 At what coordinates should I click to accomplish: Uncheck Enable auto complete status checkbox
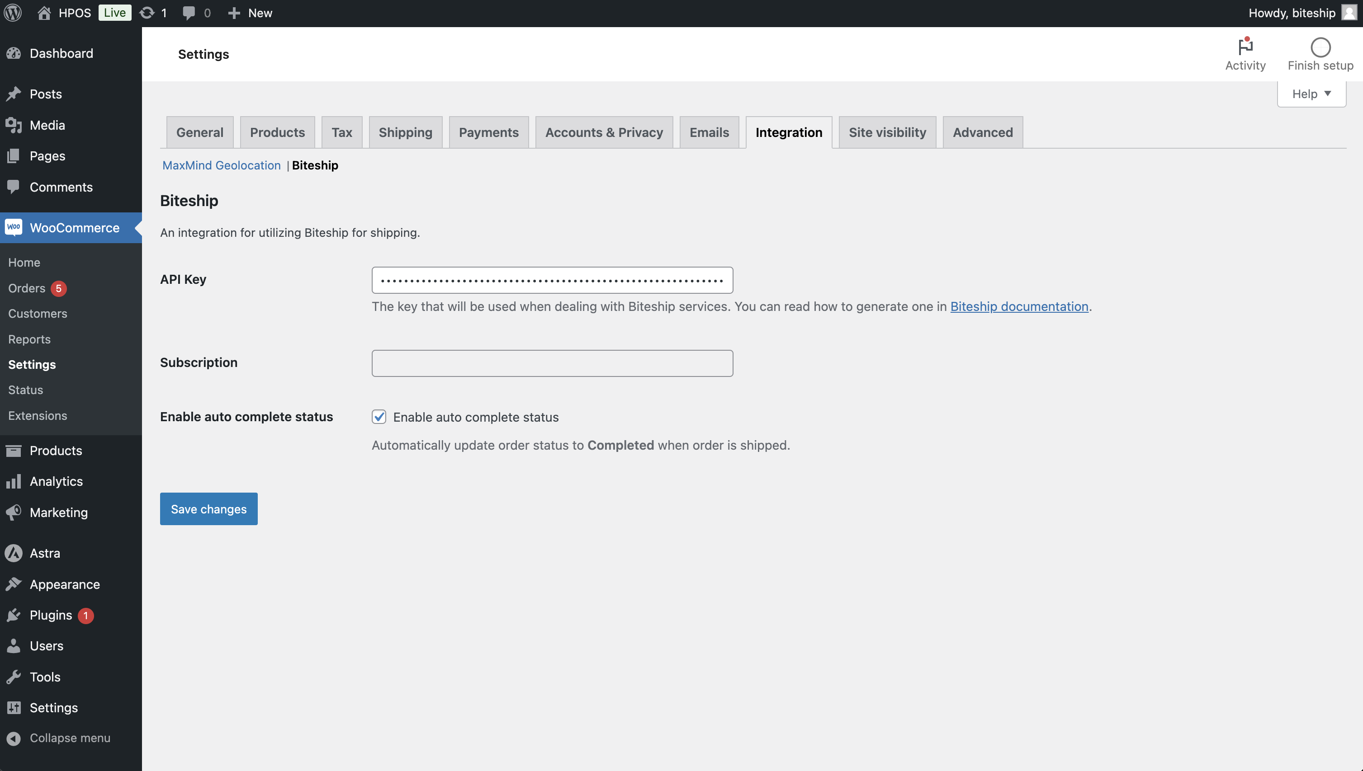(379, 417)
